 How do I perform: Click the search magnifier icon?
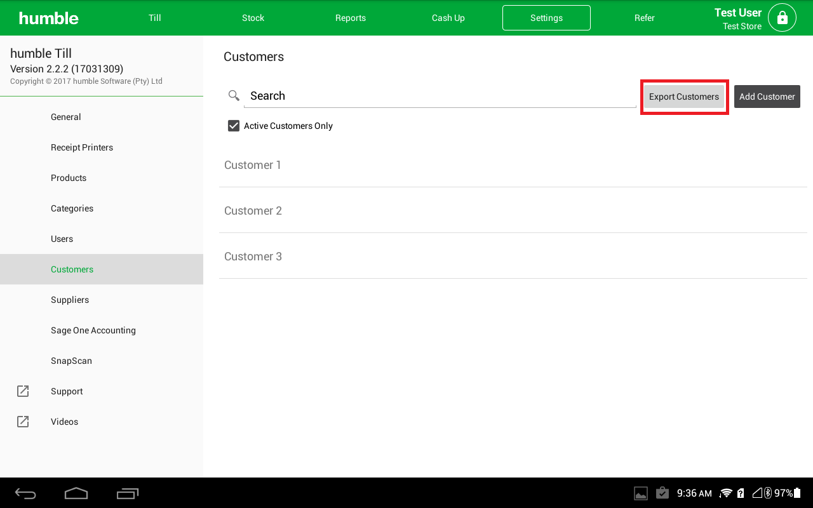point(234,95)
